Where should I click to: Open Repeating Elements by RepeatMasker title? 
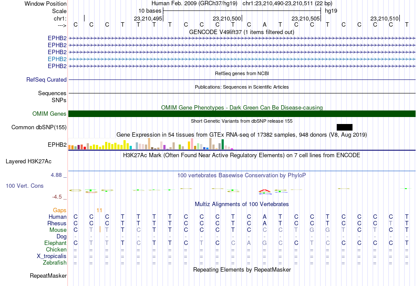(242, 269)
